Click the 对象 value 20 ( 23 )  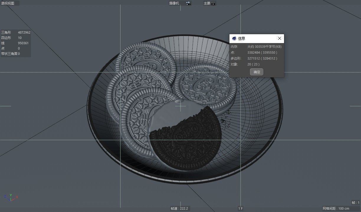[x=253, y=64]
